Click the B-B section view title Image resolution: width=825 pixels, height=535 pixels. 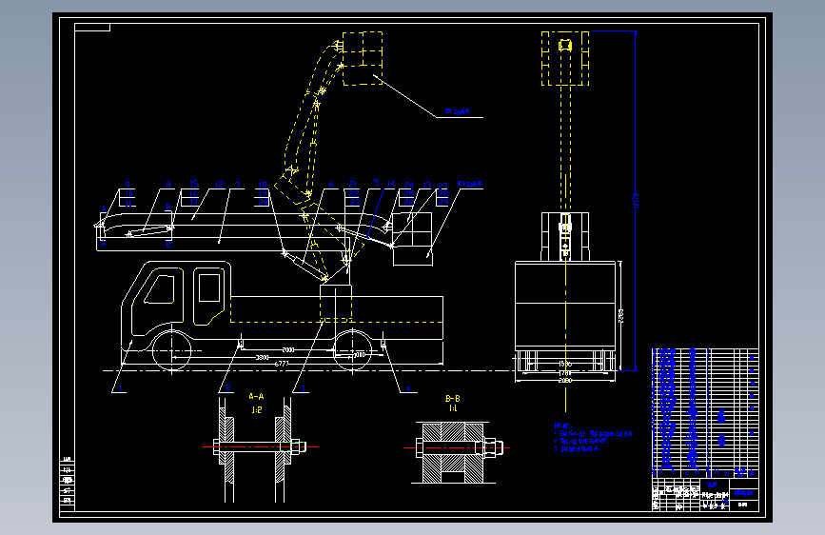click(453, 399)
